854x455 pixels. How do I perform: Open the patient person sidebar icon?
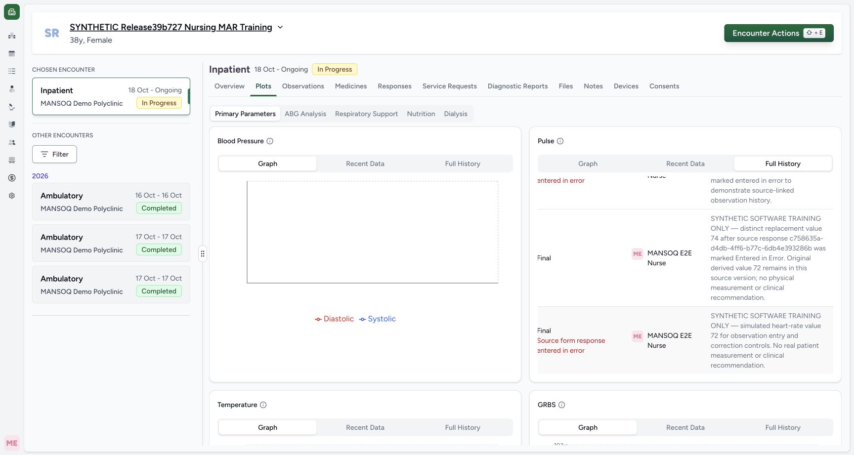coord(12,89)
